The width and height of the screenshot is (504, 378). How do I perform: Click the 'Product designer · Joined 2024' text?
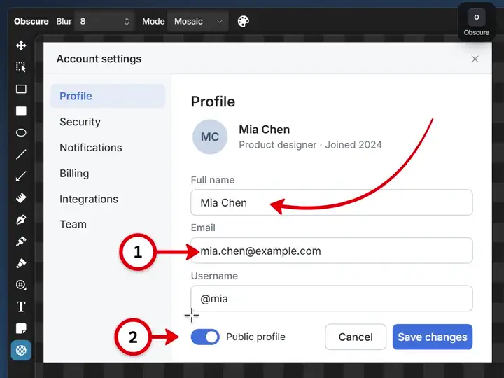(x=310, y=145)
